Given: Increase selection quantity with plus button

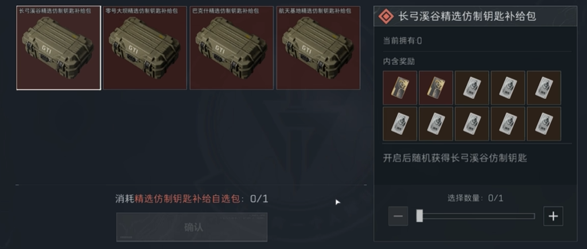Looking at the screenshot, I should click(x=553, y=216).
